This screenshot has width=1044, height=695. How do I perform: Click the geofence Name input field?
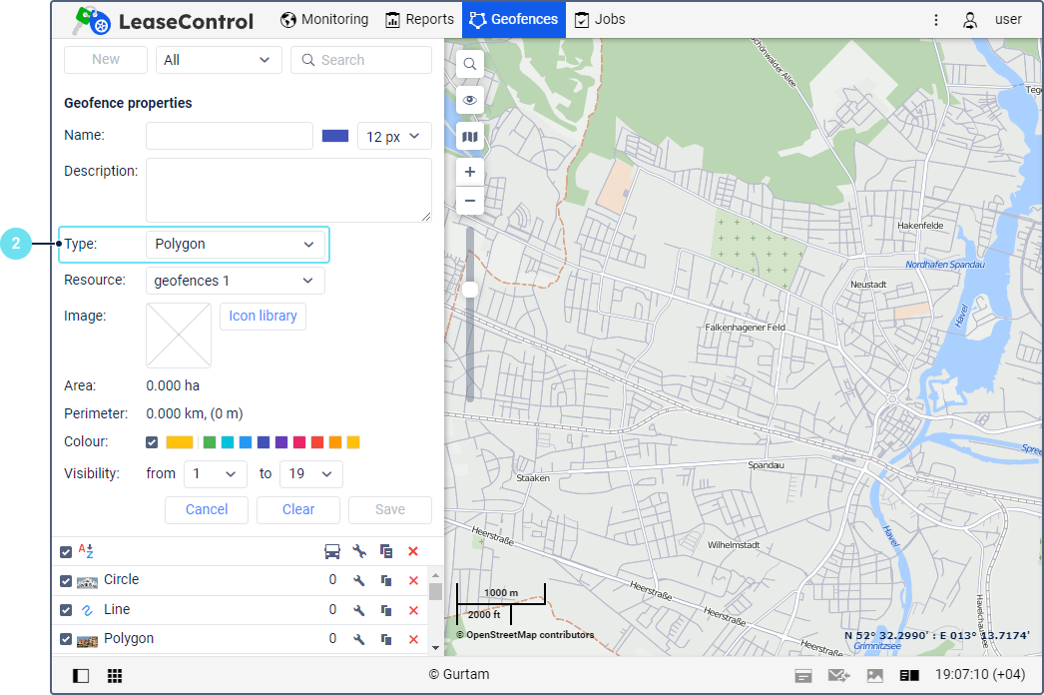click(230, 136)
